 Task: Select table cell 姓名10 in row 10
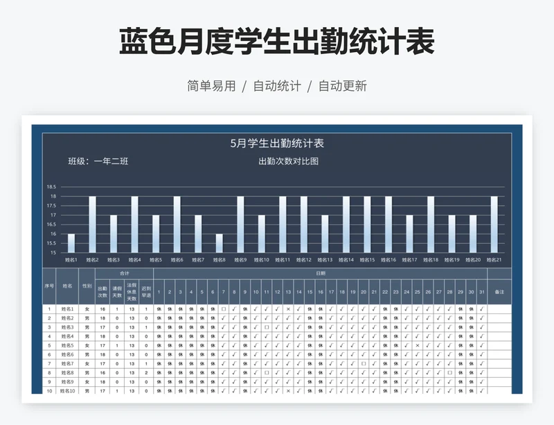[67, 390]
